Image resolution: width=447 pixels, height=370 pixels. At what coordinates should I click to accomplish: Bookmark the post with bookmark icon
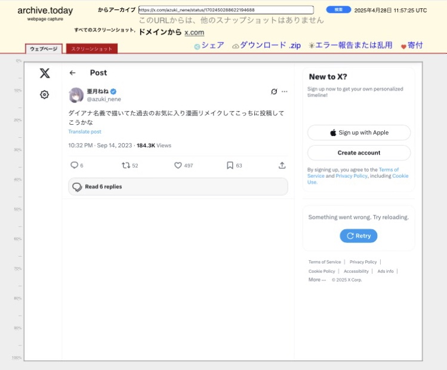click(230, 165)
